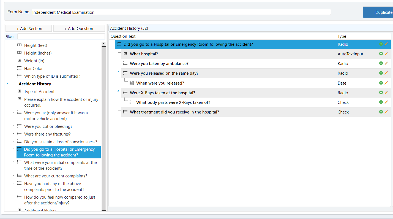Select 'Type of Accident' in the sidebar tree
Image resolution: width=393 pixels, height=219 pixels.
pos(39,92)
